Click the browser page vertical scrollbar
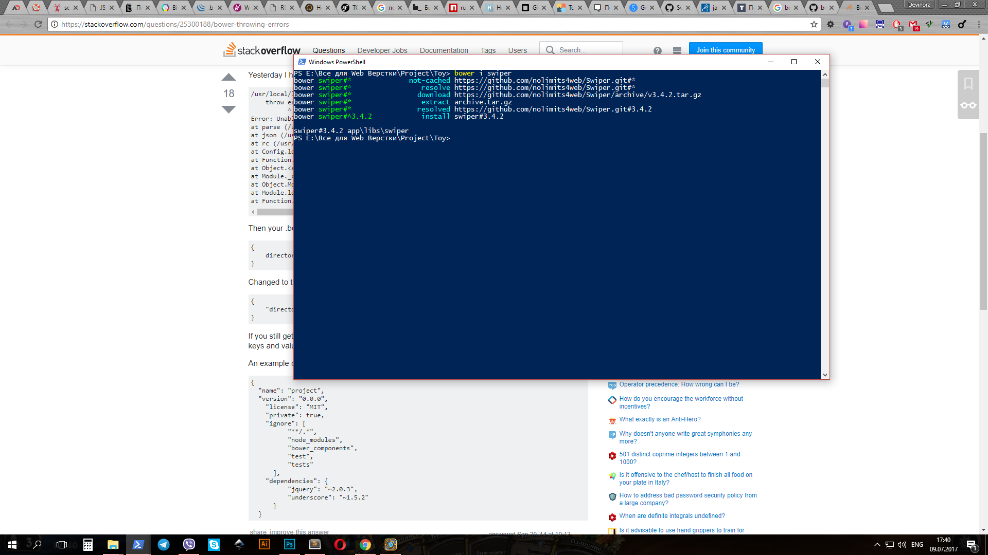This screenshot has width=988, height=555. click(x=983, y=221)
